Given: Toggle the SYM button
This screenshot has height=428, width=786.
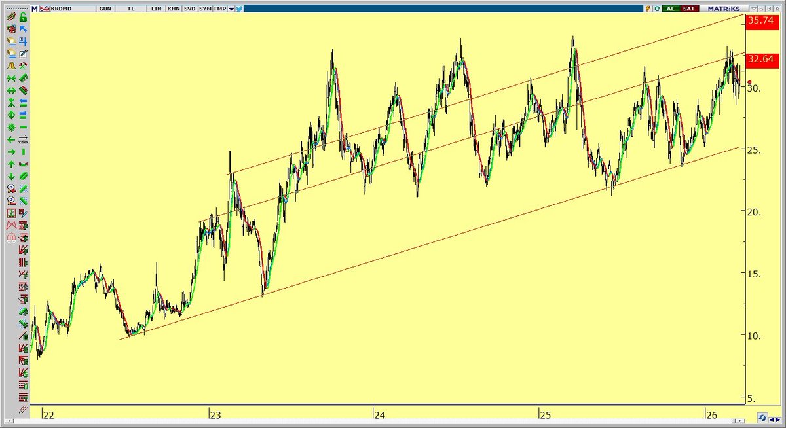Looking at the screenshot, I should [206, 9].
